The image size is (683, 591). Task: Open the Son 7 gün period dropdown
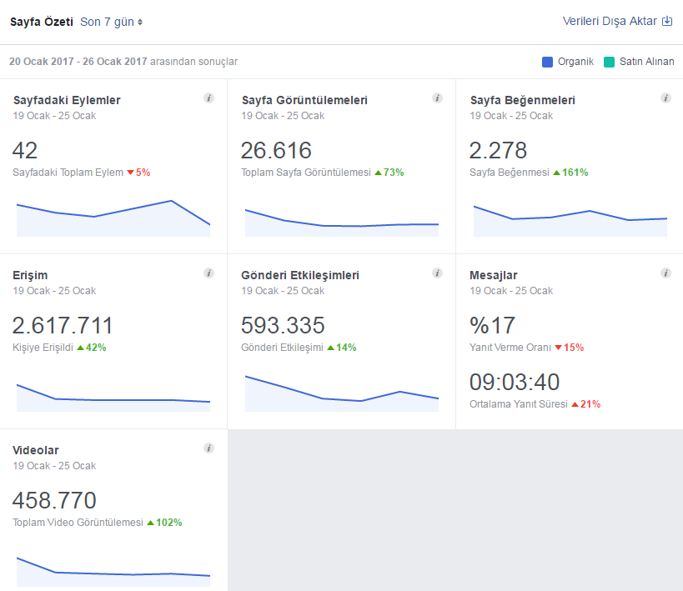tap(111, 22)
